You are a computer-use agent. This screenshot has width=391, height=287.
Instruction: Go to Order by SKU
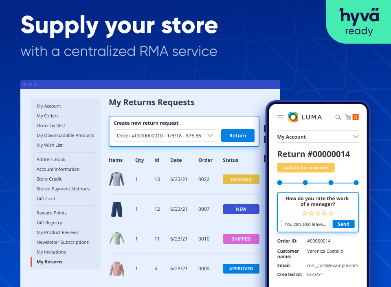pos(51,126)
